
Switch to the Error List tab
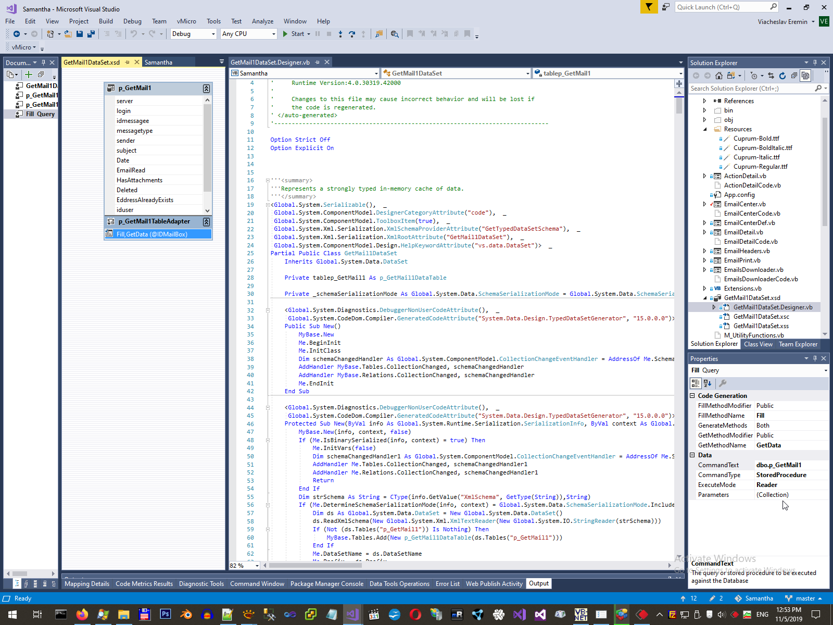point(447,584)
